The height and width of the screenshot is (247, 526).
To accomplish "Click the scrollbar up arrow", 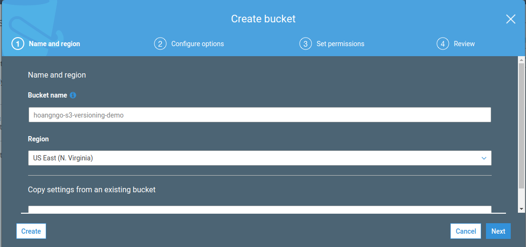I will pyautogui.click(x=522, y=60).
